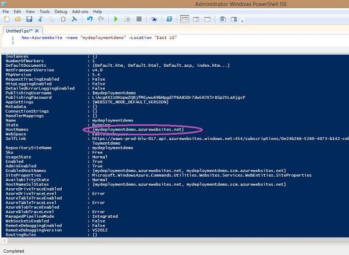
Task: Click the "mydeploymentdemo" name string in script
Action: point(103,38)
